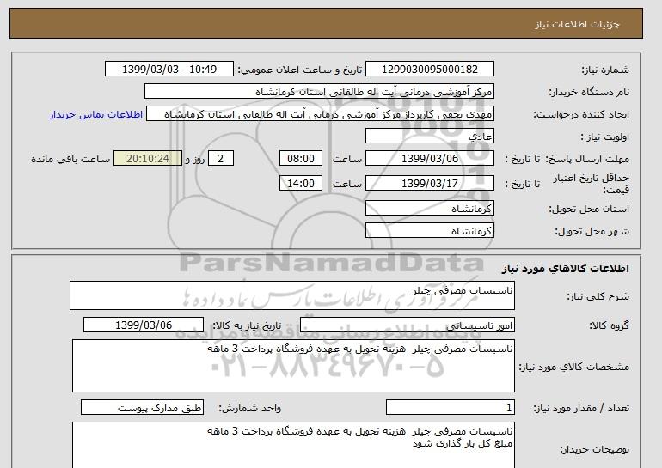Click the مشخصات کالای مورد نیاز label
Image resolution: width=662 pixels, height=468 pixels.
coord(574,367)
